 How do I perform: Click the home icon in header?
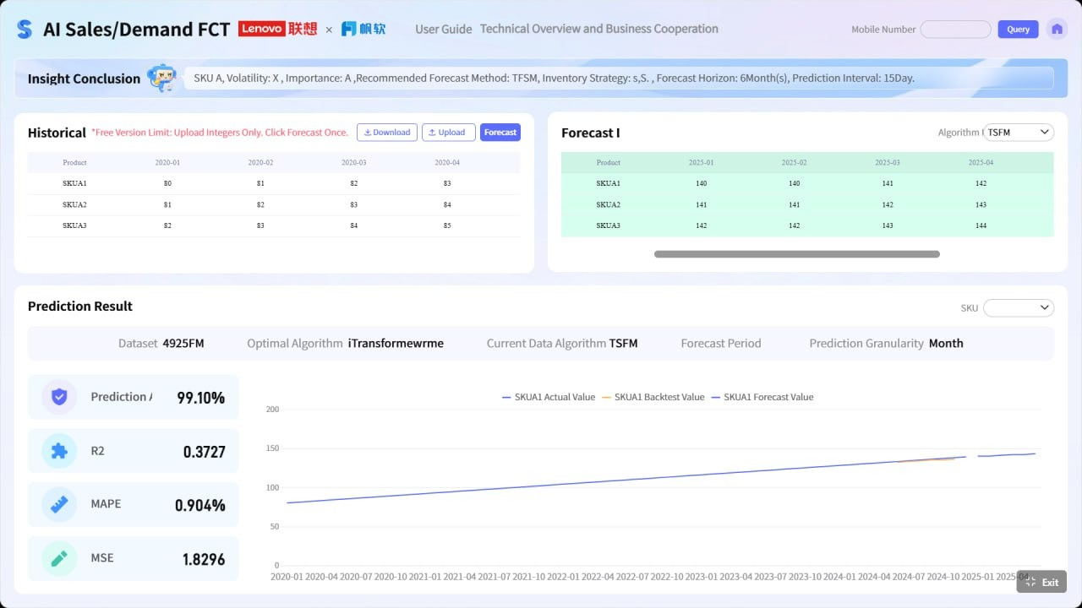coord(1056,30)
